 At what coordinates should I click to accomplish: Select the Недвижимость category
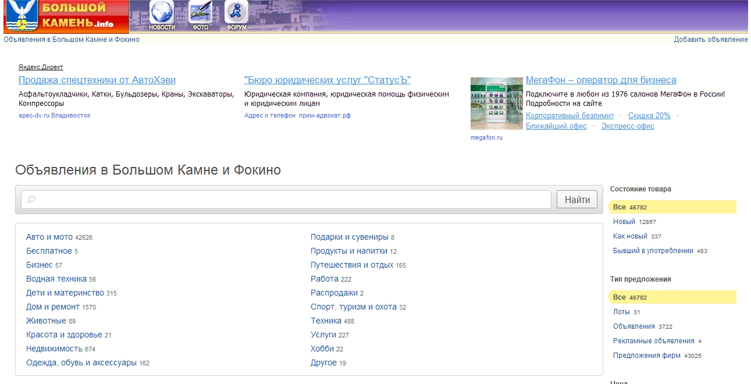pos(54,349)
